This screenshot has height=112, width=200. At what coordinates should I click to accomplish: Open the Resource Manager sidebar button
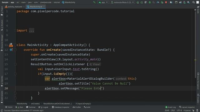click(x=2, y=43)
